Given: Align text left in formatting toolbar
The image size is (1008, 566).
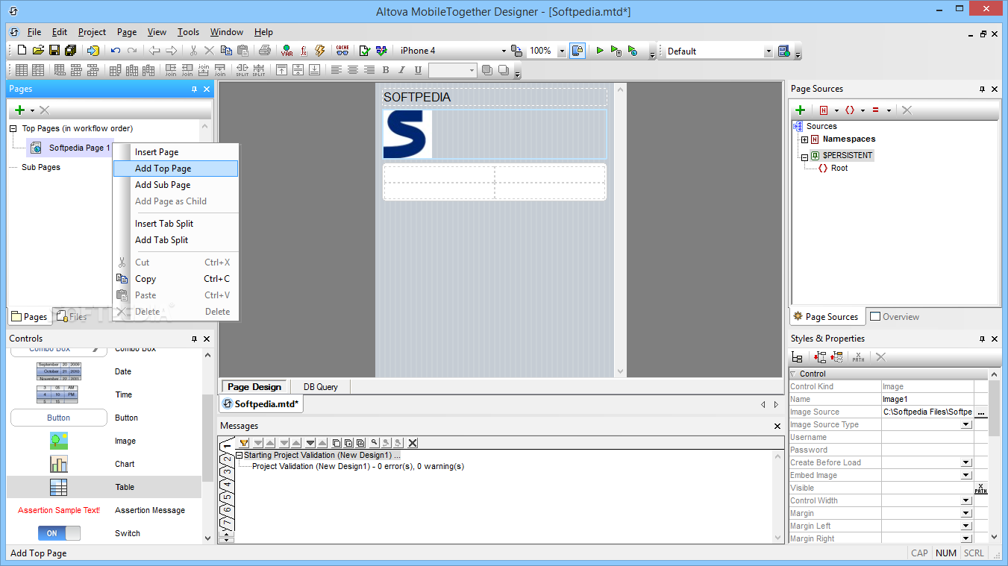Looking at the screenshot, I should [x=336, y=70].
